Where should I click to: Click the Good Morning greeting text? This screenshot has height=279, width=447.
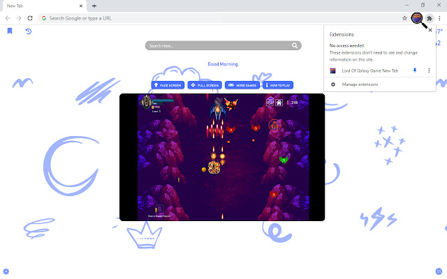(x=223, y=64)
